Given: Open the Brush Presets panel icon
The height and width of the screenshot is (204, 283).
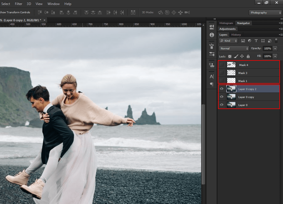Looking at the screenshot, I should pyautogui.click(x=212, y=46).
